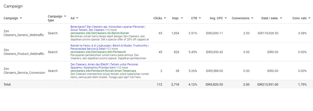Open the Conv. rate column dropdown arrow

(x=309, y=18)
